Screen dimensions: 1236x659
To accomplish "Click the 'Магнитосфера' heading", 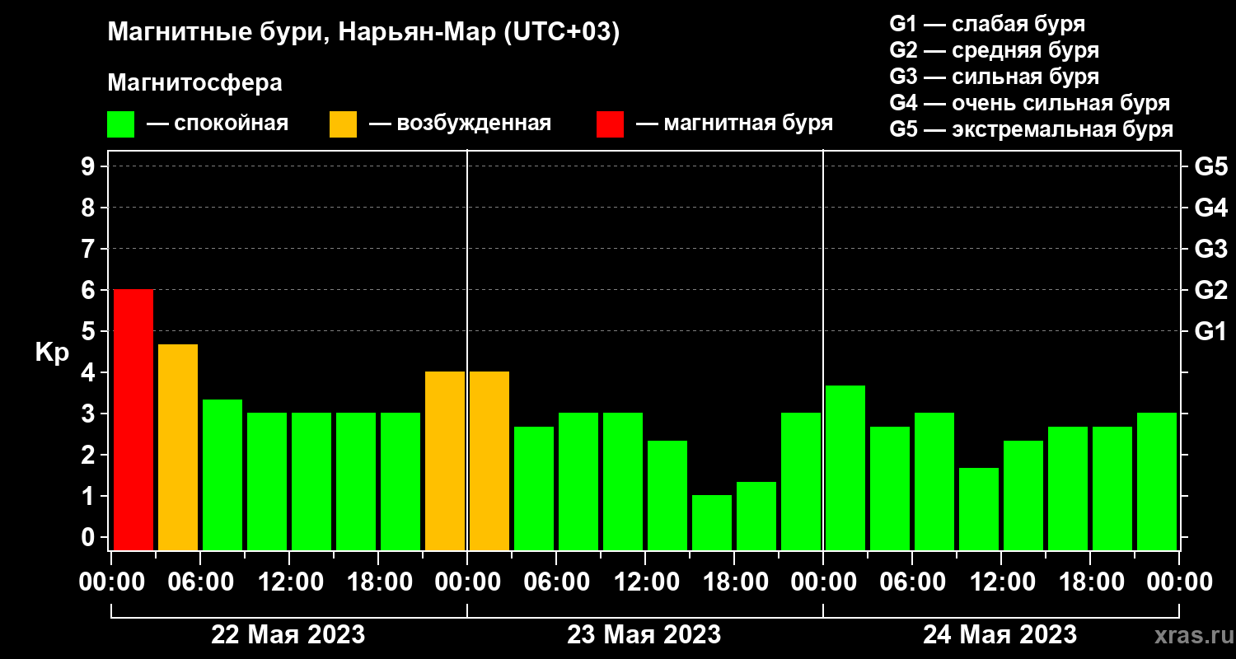I will click(x=195, y=83).
